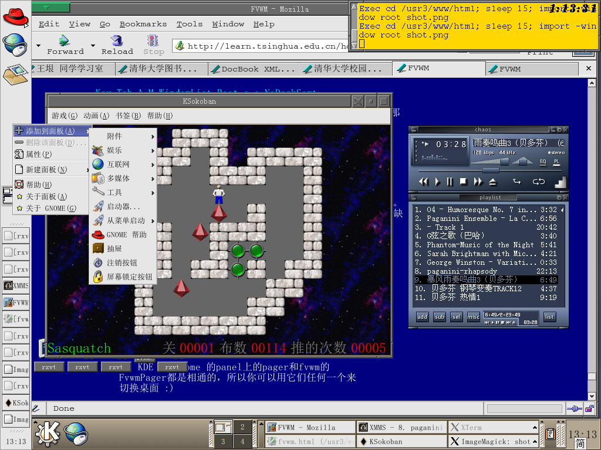Viewport: 601px width, 450px height.
Task: Toggle repeat in XMMS
Action: pyautogui.click(x=539, y=182)
